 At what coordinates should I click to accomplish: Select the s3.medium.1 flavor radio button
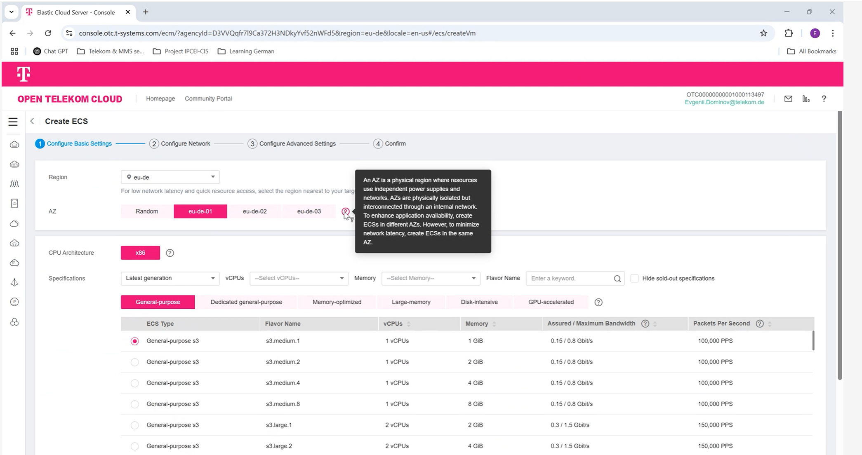[x=134, y=341]
